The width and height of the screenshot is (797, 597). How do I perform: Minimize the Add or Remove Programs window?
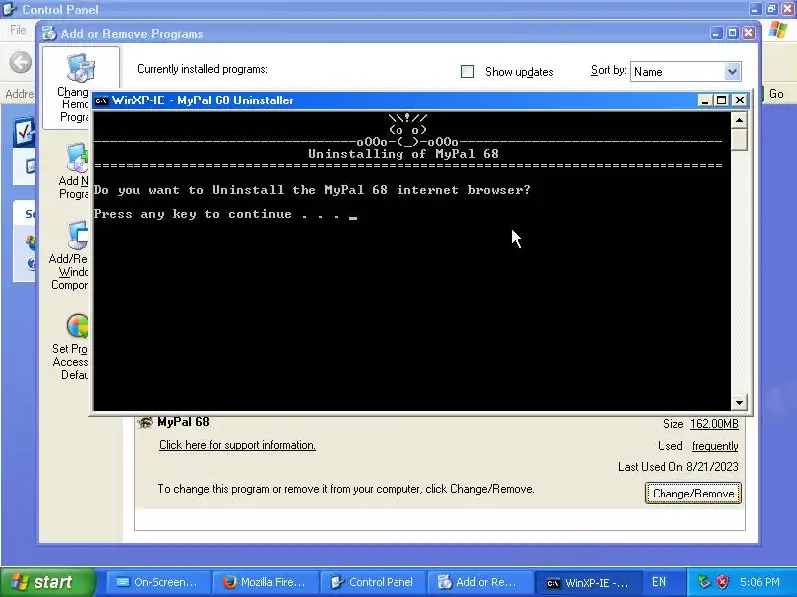(716, 33)
